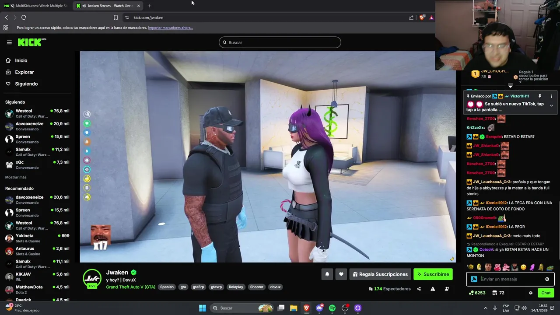Expand Mostrar más in followed list
Viewport: 560px width, 315px height.
coord(16,177)
